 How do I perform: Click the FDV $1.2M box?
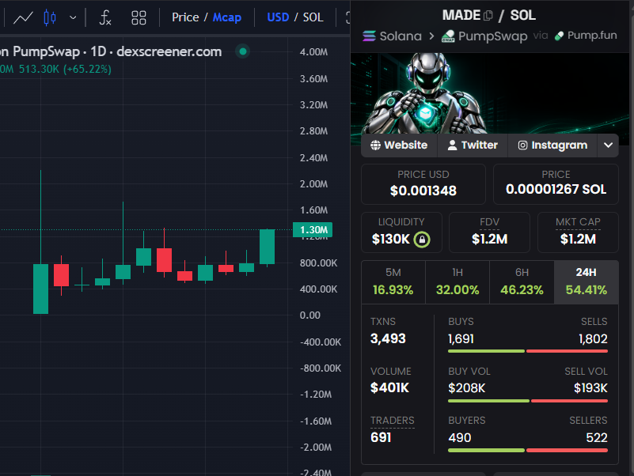tap(489, 232)
